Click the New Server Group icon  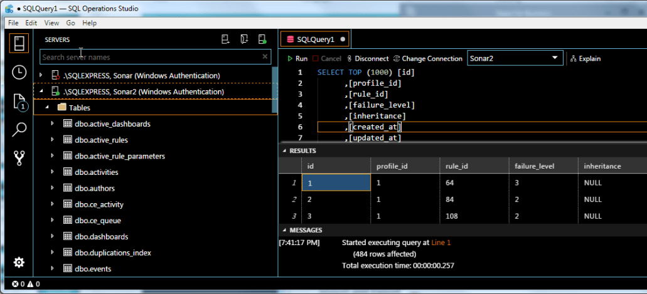click(x=244, y=39)
